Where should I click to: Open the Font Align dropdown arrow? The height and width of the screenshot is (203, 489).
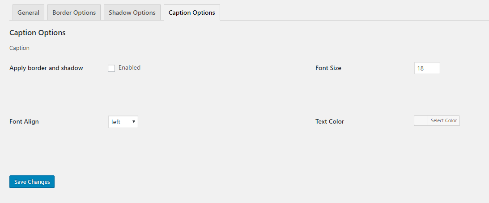(x=133, y=122)
